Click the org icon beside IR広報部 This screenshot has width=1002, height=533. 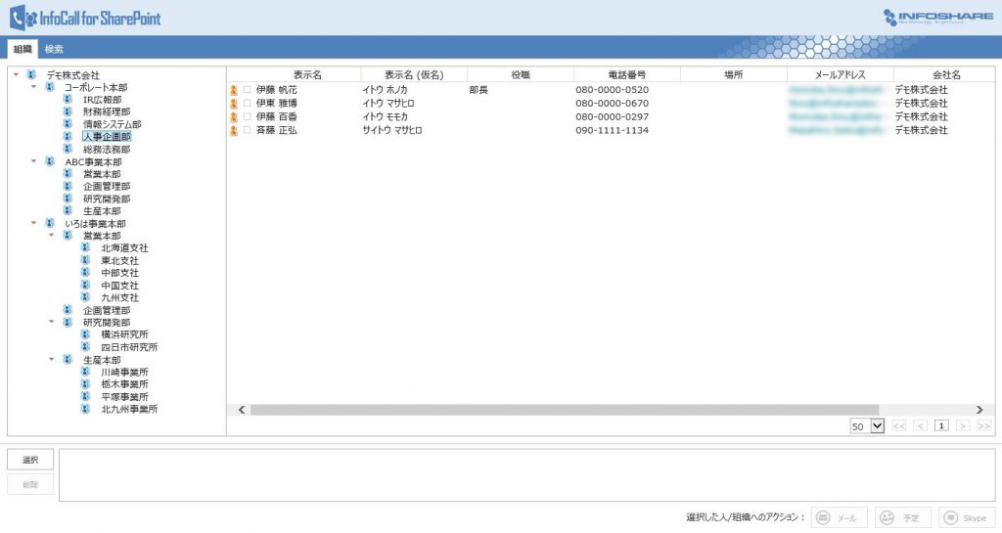coord(68,100)
